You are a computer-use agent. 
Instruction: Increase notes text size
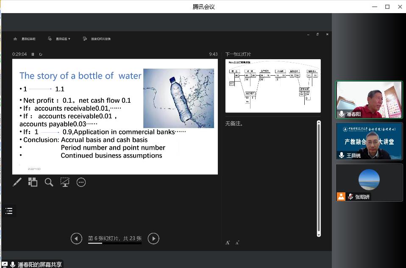(x=228, y=242)
